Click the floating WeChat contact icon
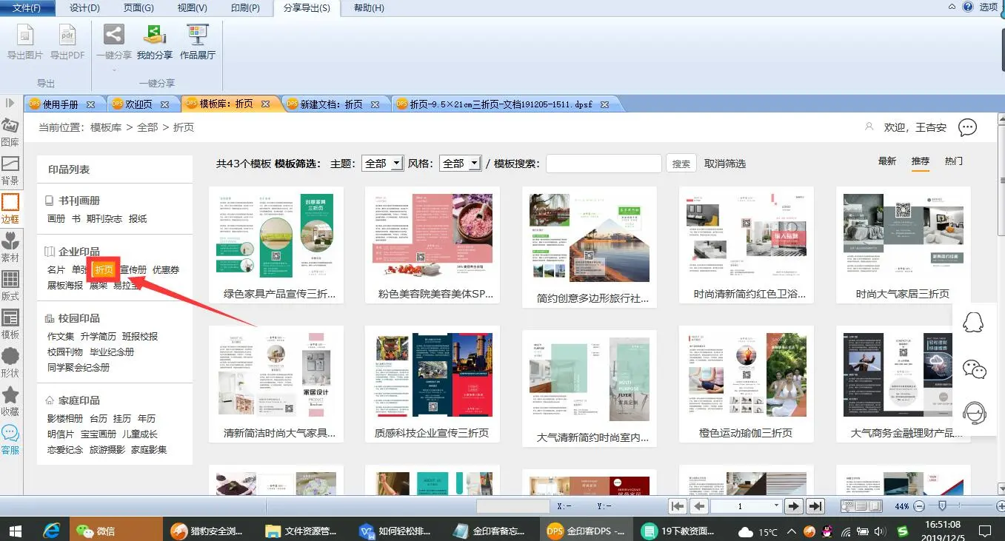The image size is (1005, 541). 974,369
